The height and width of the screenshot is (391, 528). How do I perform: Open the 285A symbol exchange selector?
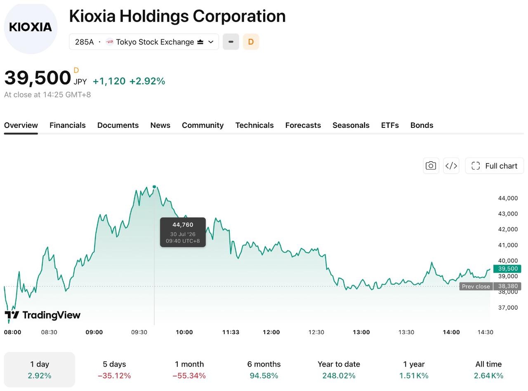[144, 42]
